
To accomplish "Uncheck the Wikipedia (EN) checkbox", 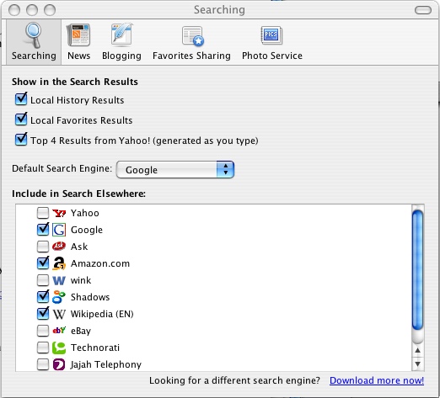I will [43, 313].
